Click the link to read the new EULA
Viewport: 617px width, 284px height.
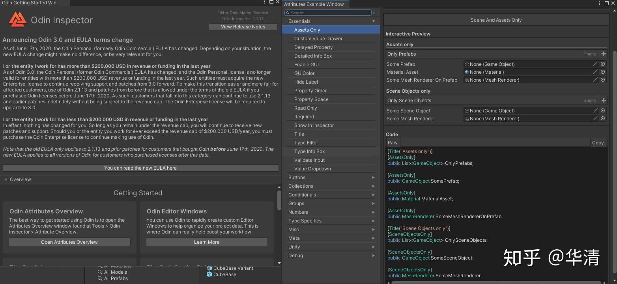tap(140, 168)
